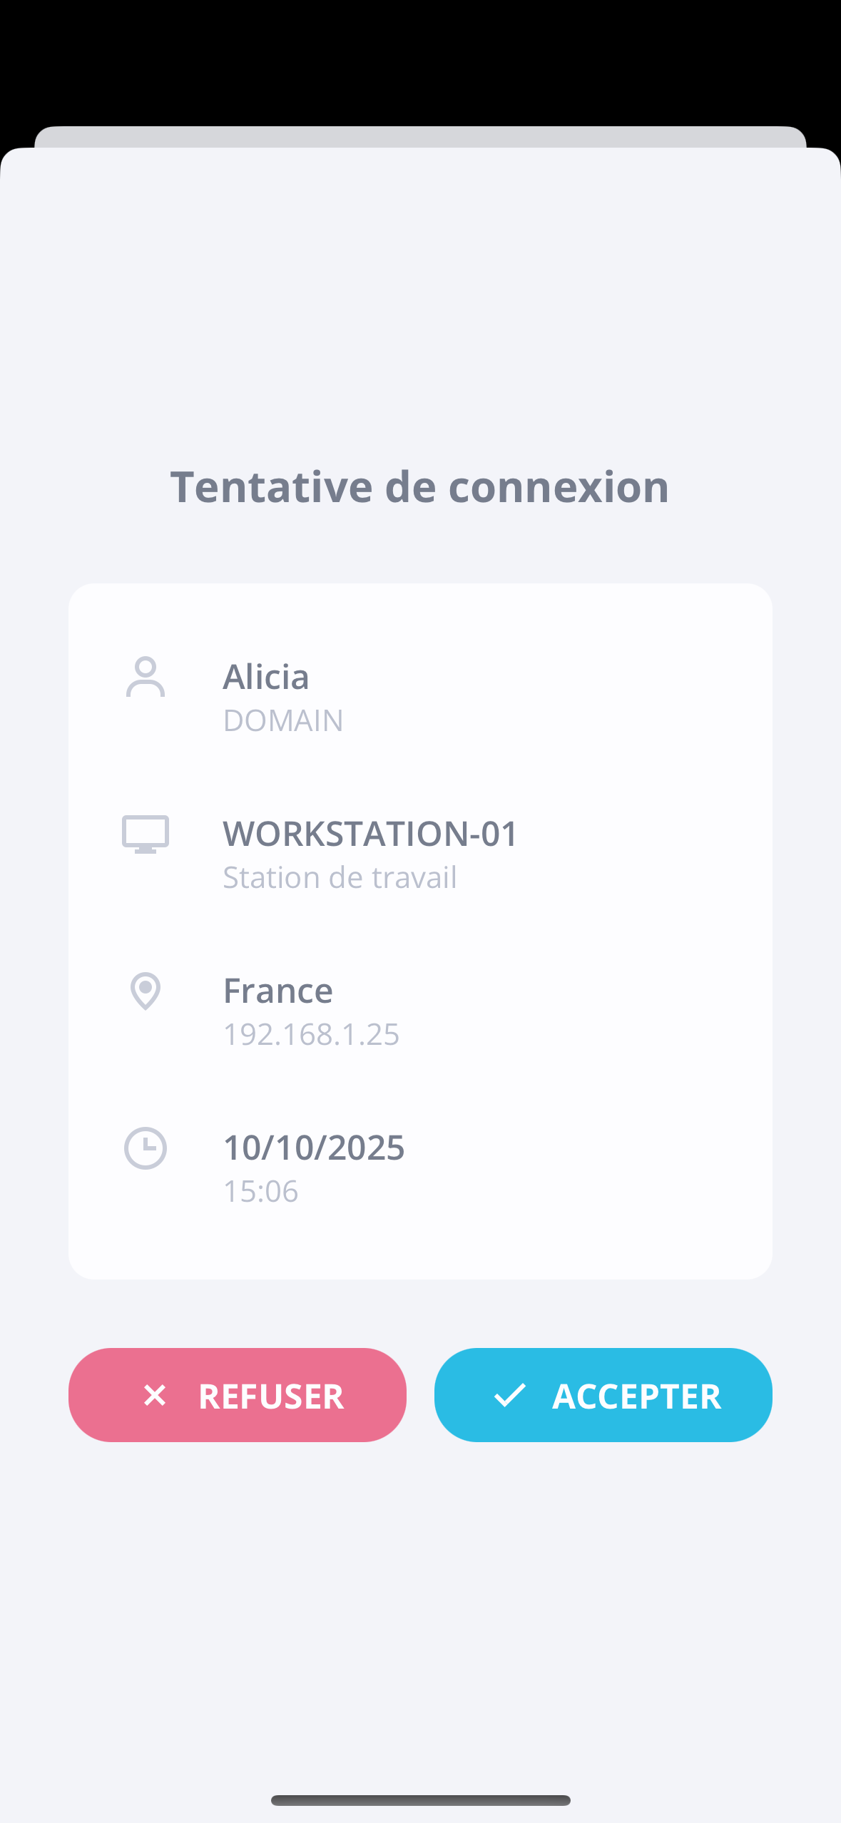This screenshot has width=841, height=1823.
Task: Tap the IP address 192.168.1.25
Action: click(311, 1034)
